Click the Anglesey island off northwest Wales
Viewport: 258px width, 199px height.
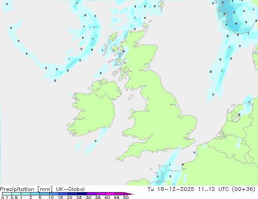133,112
